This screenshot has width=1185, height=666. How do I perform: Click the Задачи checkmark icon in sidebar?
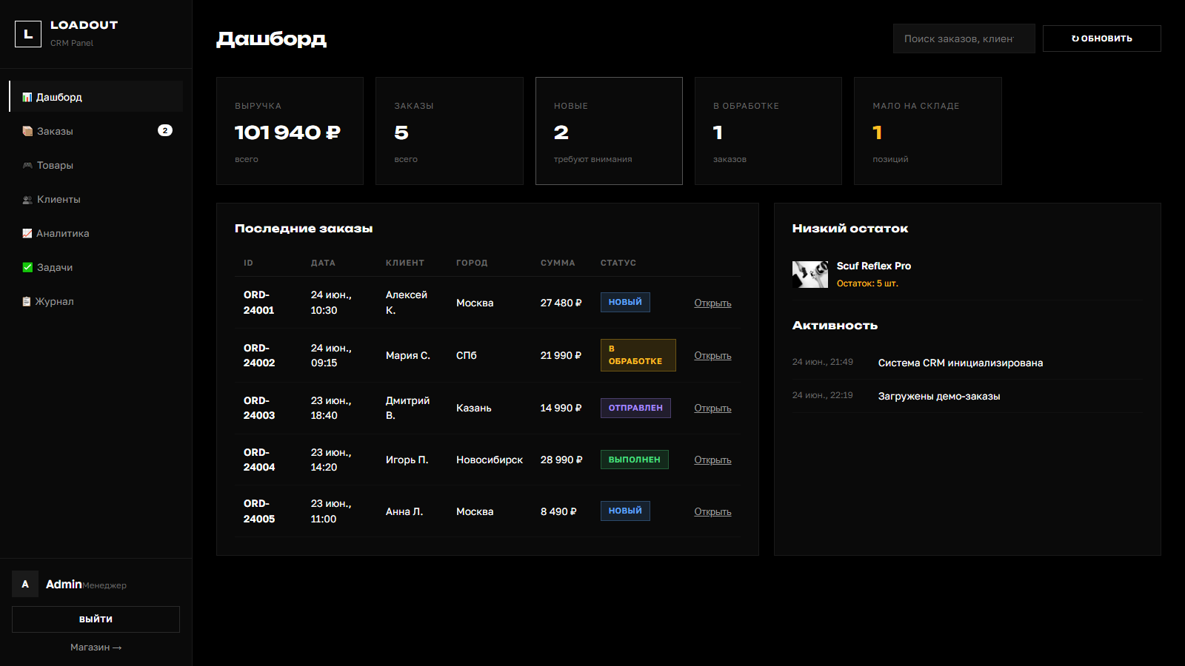(x=27, y=267)
